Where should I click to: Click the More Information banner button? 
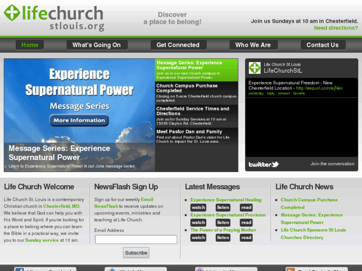[x=79, y=120]
